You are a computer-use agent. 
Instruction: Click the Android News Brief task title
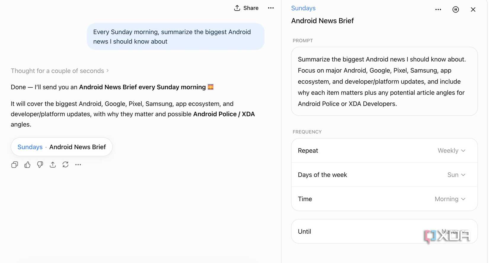point(322,21)
